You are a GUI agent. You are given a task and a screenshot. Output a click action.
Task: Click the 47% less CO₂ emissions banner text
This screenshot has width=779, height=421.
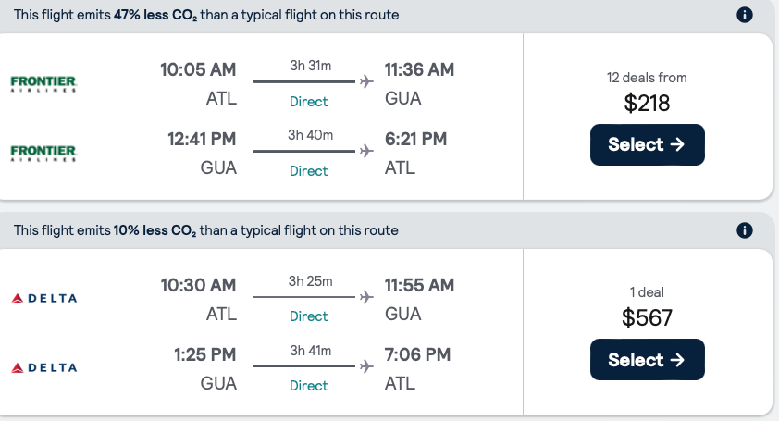click(x=206, y=15)
